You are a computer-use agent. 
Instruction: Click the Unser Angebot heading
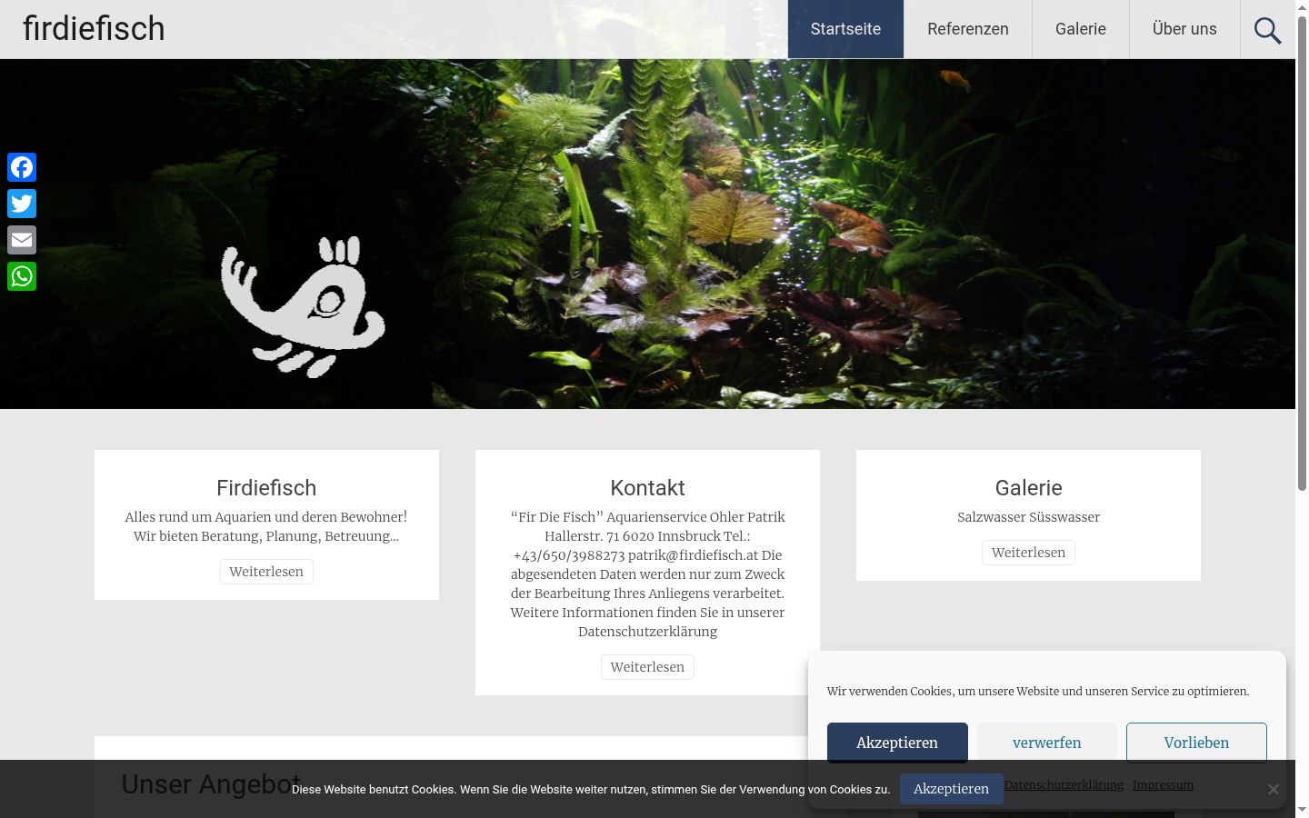pyautogui.click(x=211, y=784)
